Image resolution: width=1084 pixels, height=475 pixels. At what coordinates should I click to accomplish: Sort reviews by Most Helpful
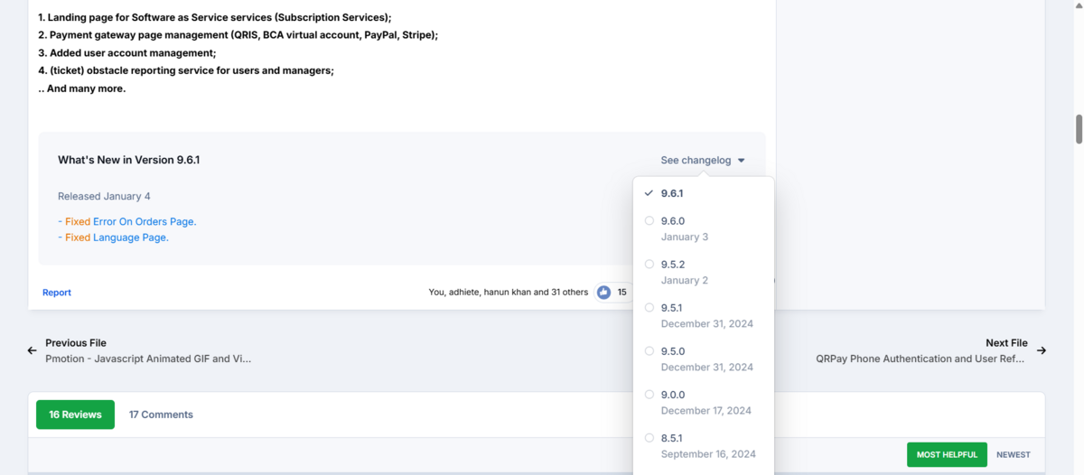[947, 454]
